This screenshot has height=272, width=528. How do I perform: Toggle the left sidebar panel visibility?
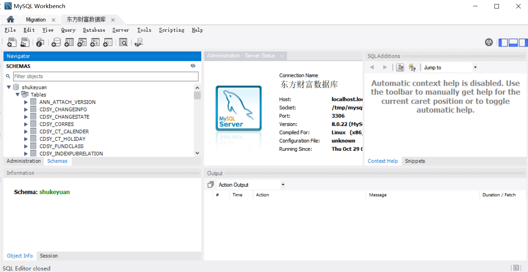coord(503,42)
